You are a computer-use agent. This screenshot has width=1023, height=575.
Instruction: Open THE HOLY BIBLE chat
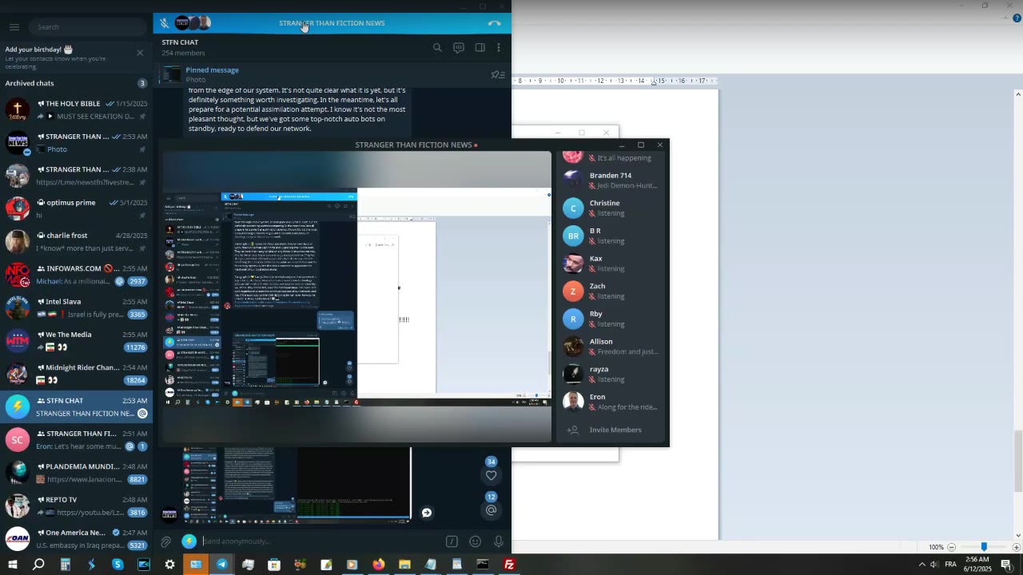76,109
